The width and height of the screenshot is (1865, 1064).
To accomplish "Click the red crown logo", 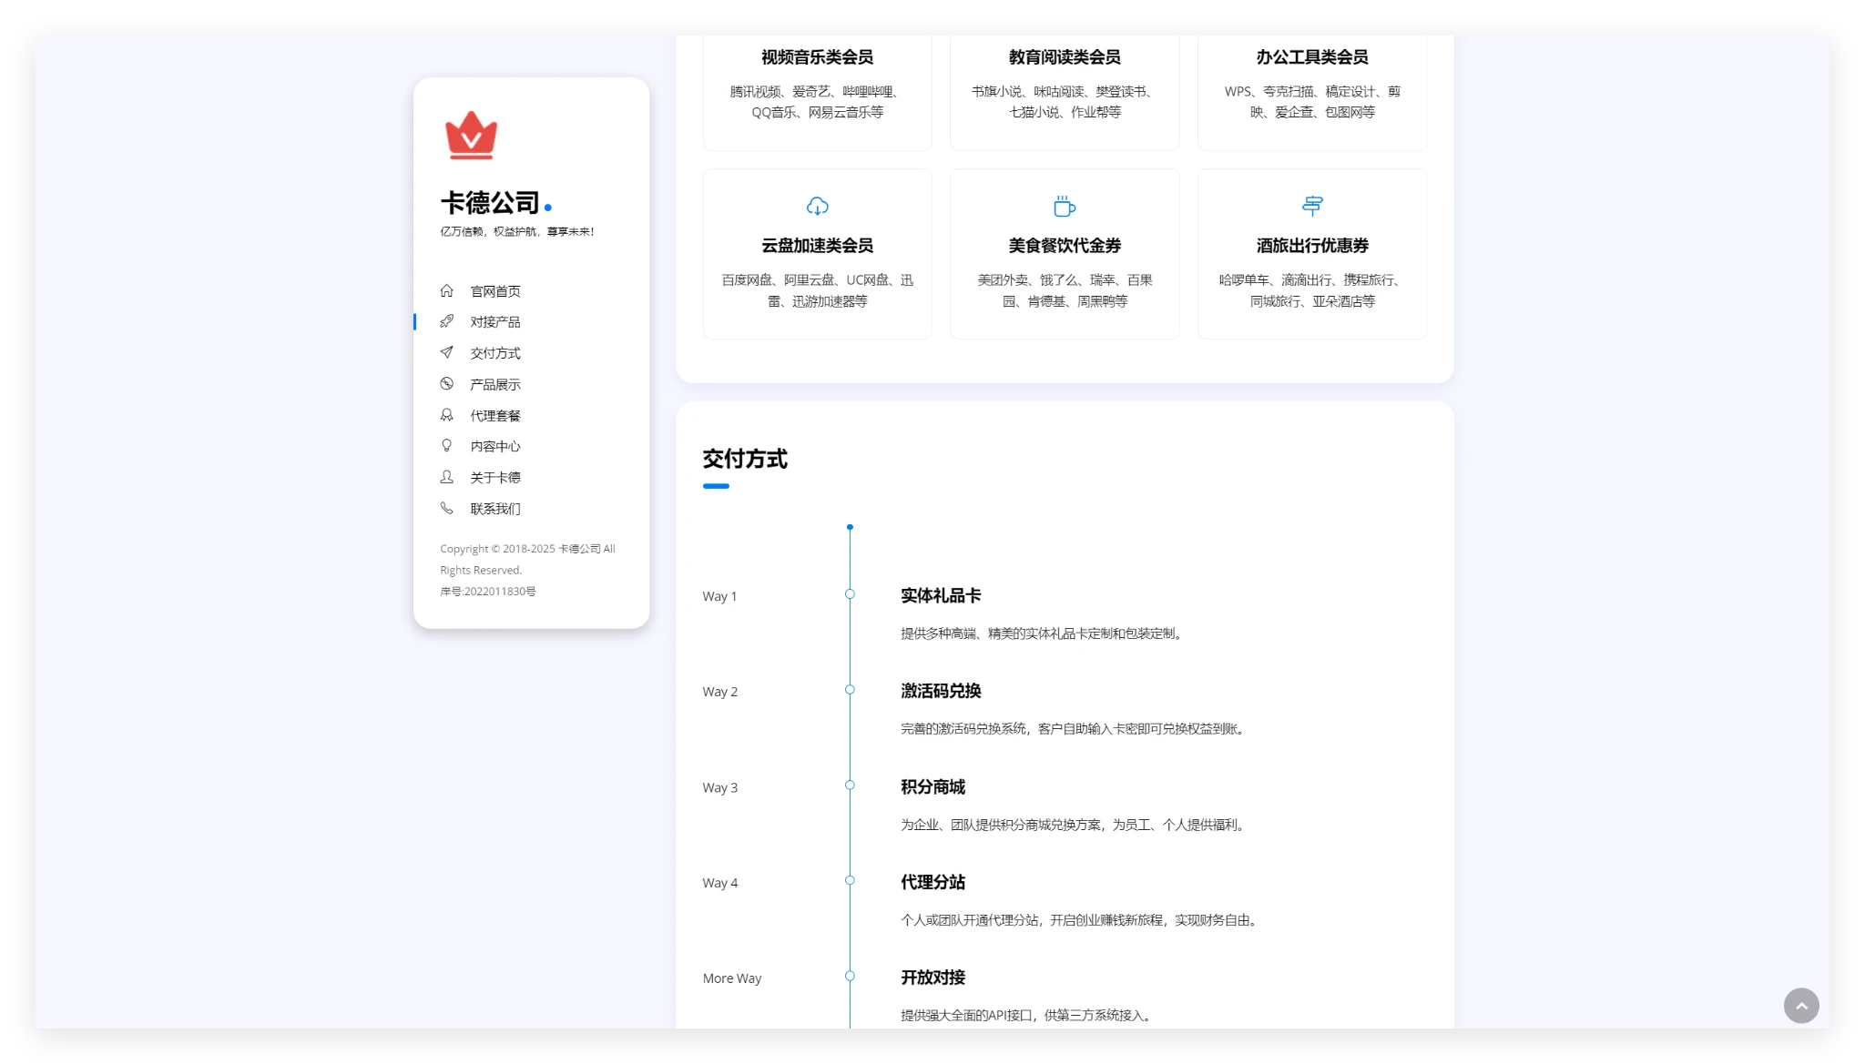I will 471,136.
